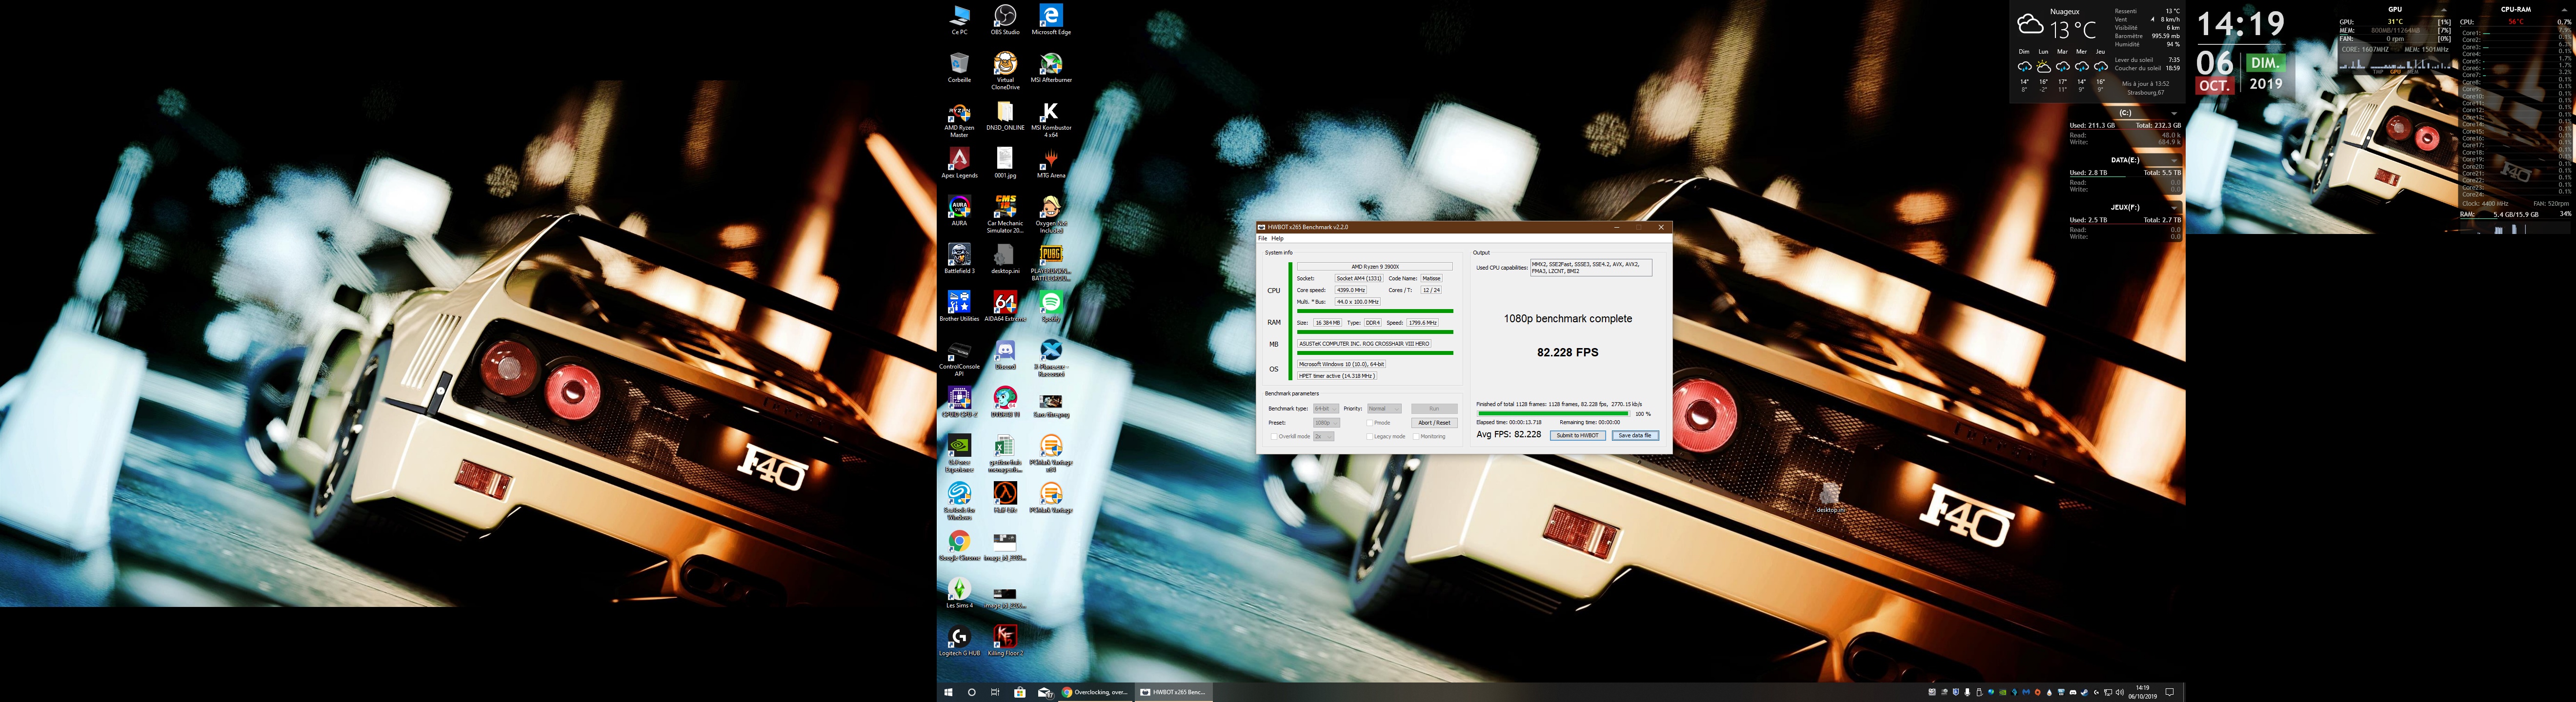
Task: Select the Half-Life desktop shortcut
Action: pos(1005,498)
